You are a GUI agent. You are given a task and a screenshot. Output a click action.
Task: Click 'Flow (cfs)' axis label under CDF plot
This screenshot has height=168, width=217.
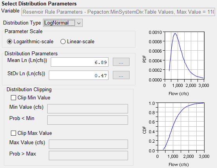point(179,164)
